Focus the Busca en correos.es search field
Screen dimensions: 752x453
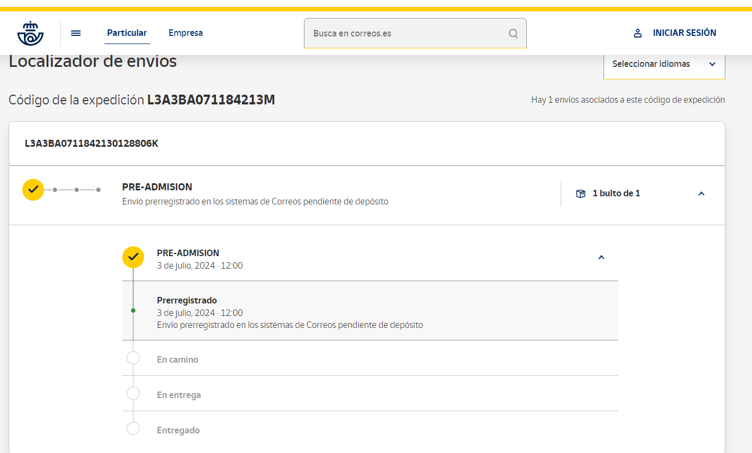(x=415, y=33)
